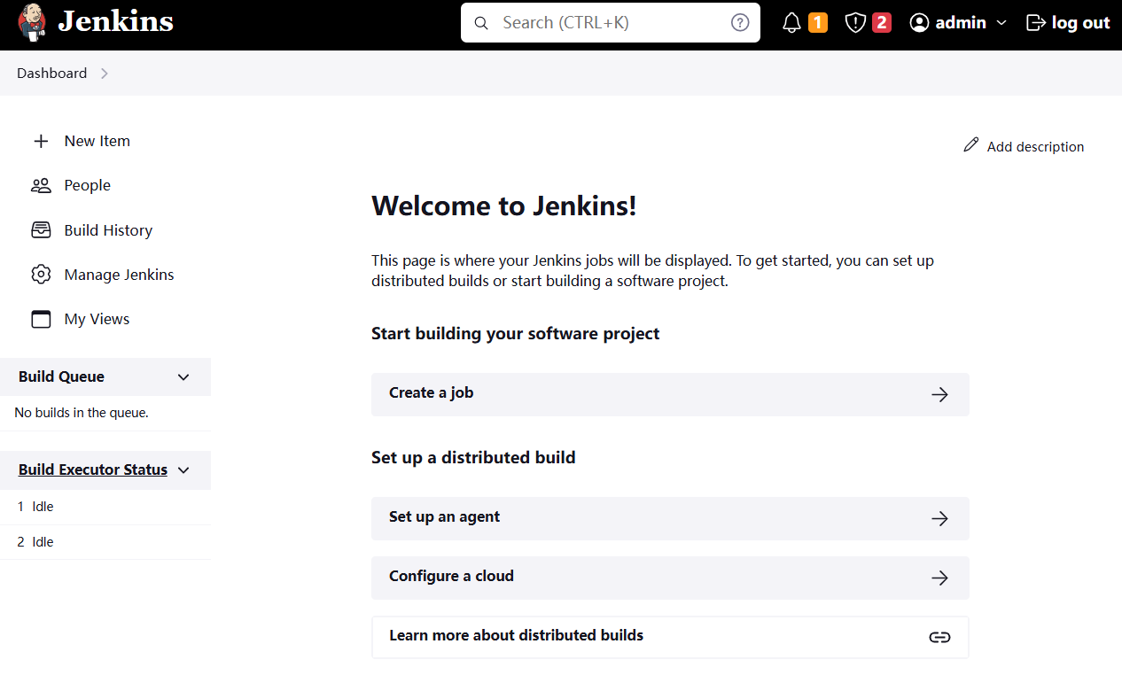Collapse the Build Queue panel chevron
The height and width of the screenshot is (675, 1122).
(x=183, y=377)
